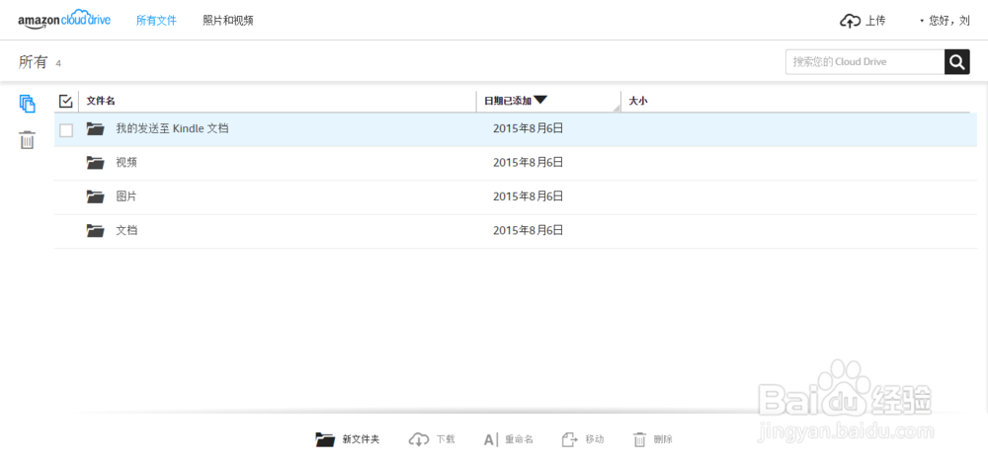Click the Amazon Cloud Drive logo
Screen dimensions: 988x465
[64, 20]
